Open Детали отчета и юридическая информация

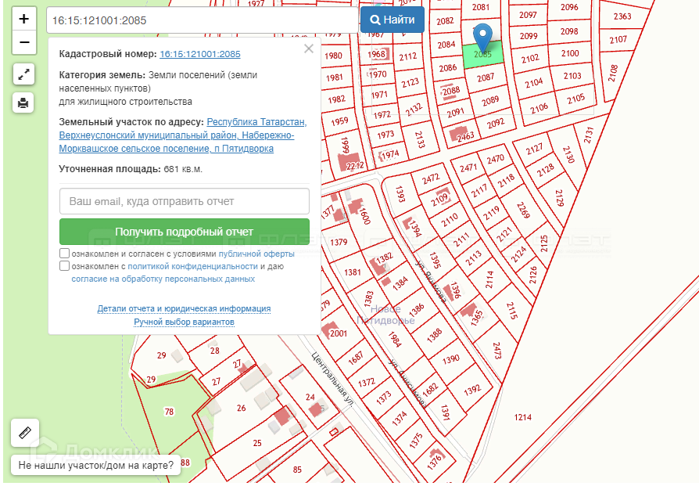click(x=184, y=309)
